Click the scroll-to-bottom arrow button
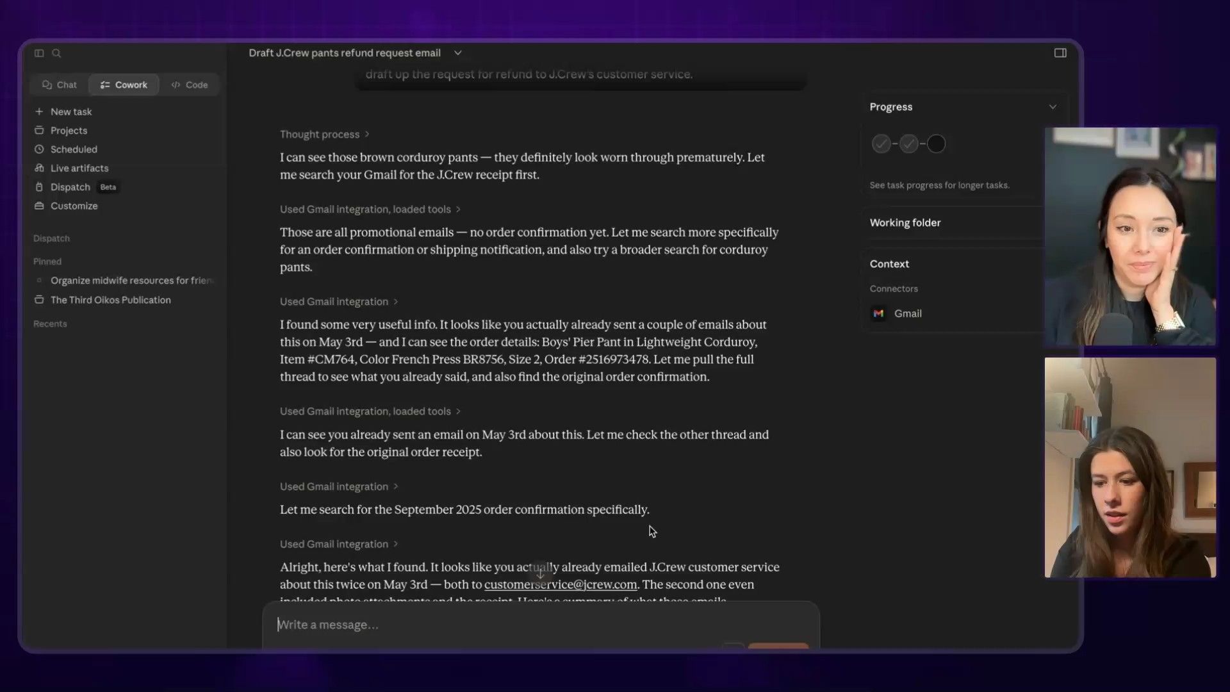 [x=540, y=573]
